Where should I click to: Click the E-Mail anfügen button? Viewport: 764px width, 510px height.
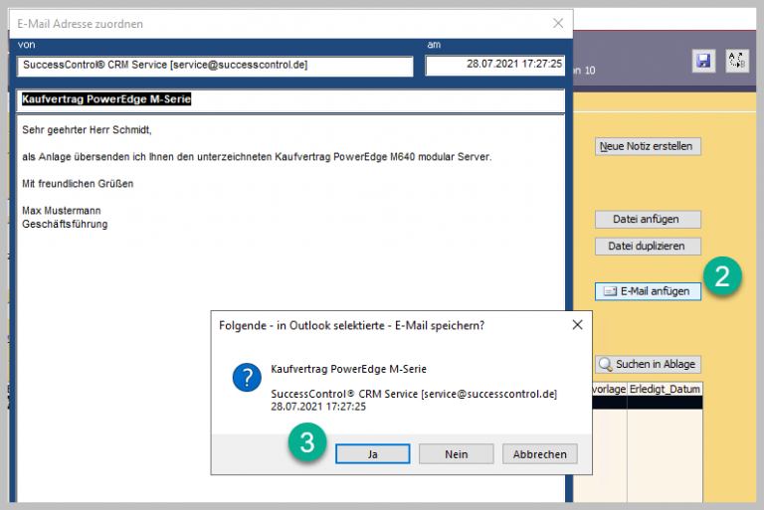pyautogui.click(x=648, y=291)
